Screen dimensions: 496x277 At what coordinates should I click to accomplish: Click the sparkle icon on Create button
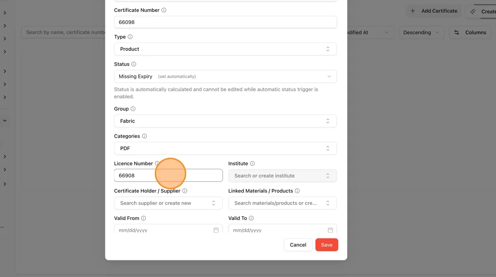(473, 12)
